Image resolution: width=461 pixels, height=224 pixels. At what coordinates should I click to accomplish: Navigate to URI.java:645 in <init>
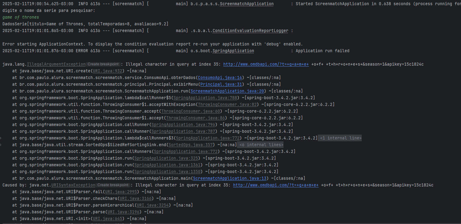point(108,219)
